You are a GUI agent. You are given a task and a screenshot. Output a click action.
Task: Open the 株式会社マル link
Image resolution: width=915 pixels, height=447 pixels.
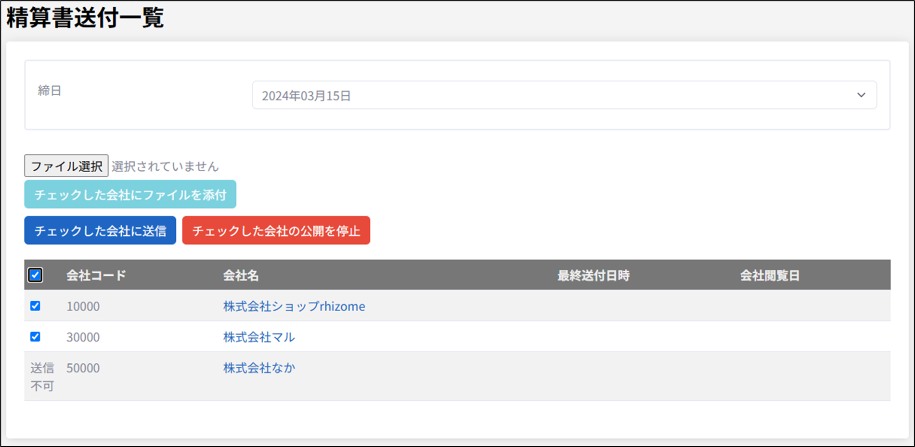tap(259, 337)
